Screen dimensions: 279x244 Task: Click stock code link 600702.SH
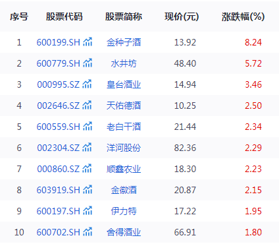58,232
